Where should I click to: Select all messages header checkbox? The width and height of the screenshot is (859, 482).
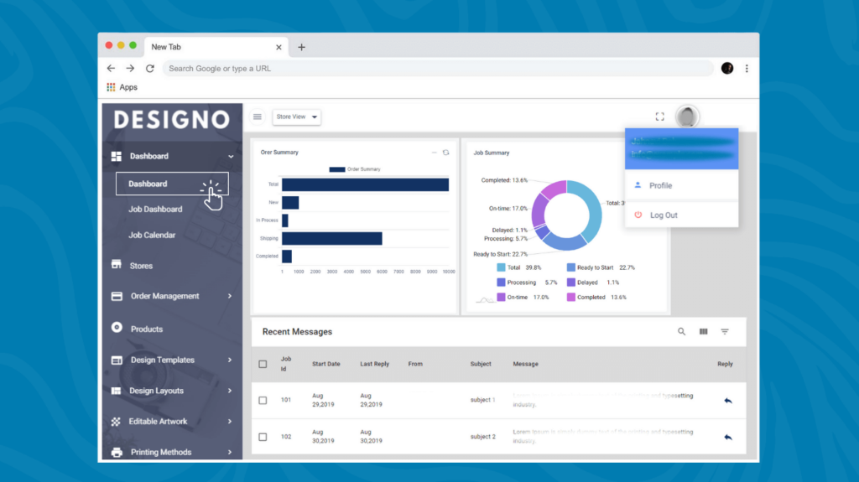coord(263,364)
